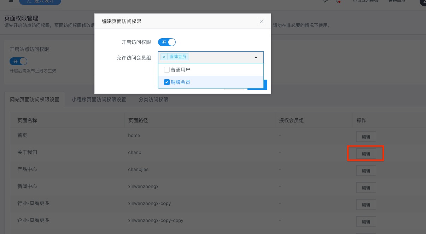Remove the 铜牌会员 tag from selection
Viewport: 426px width, 234px height.
(164, 57)
